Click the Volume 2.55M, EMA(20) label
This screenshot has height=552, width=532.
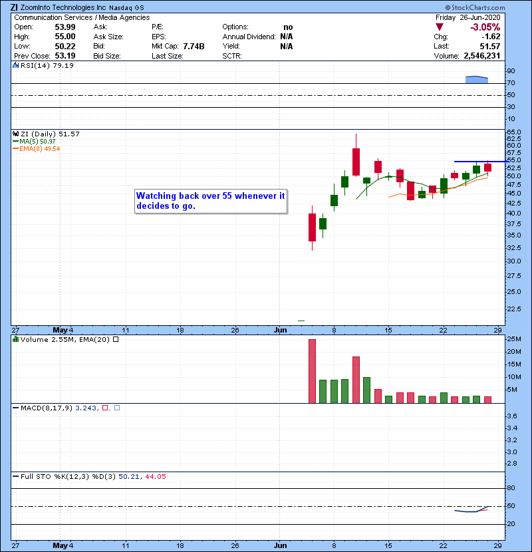click(65, 339)
